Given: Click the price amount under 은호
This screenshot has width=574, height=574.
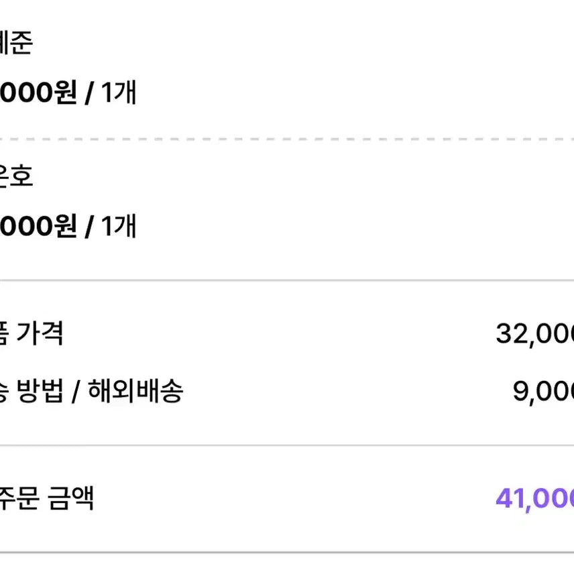Looking at the screenshot, I should coord(38,226).
